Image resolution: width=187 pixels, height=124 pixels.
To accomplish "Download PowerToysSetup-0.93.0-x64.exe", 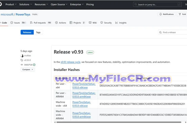I will [x=82, y=104].
